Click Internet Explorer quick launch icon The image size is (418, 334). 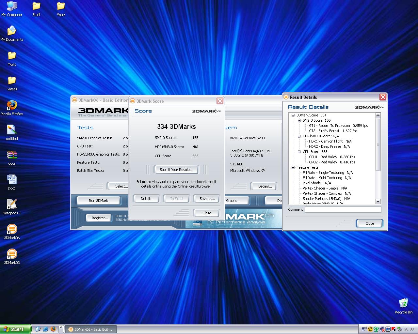tap(46, 329)
